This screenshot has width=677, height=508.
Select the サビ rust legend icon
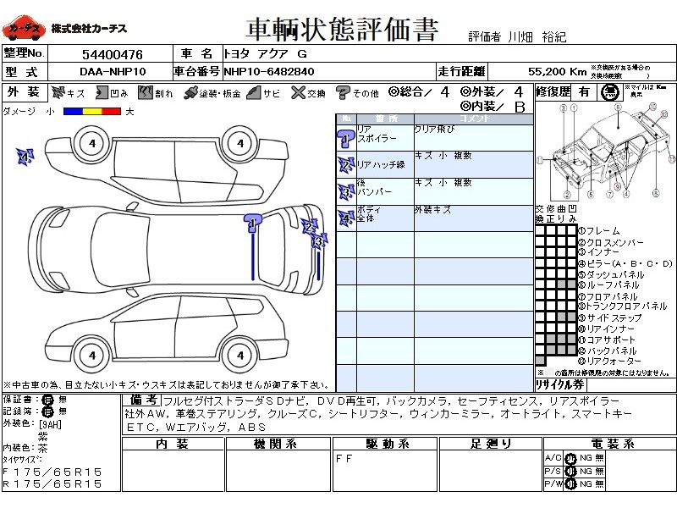coord(254,92)
